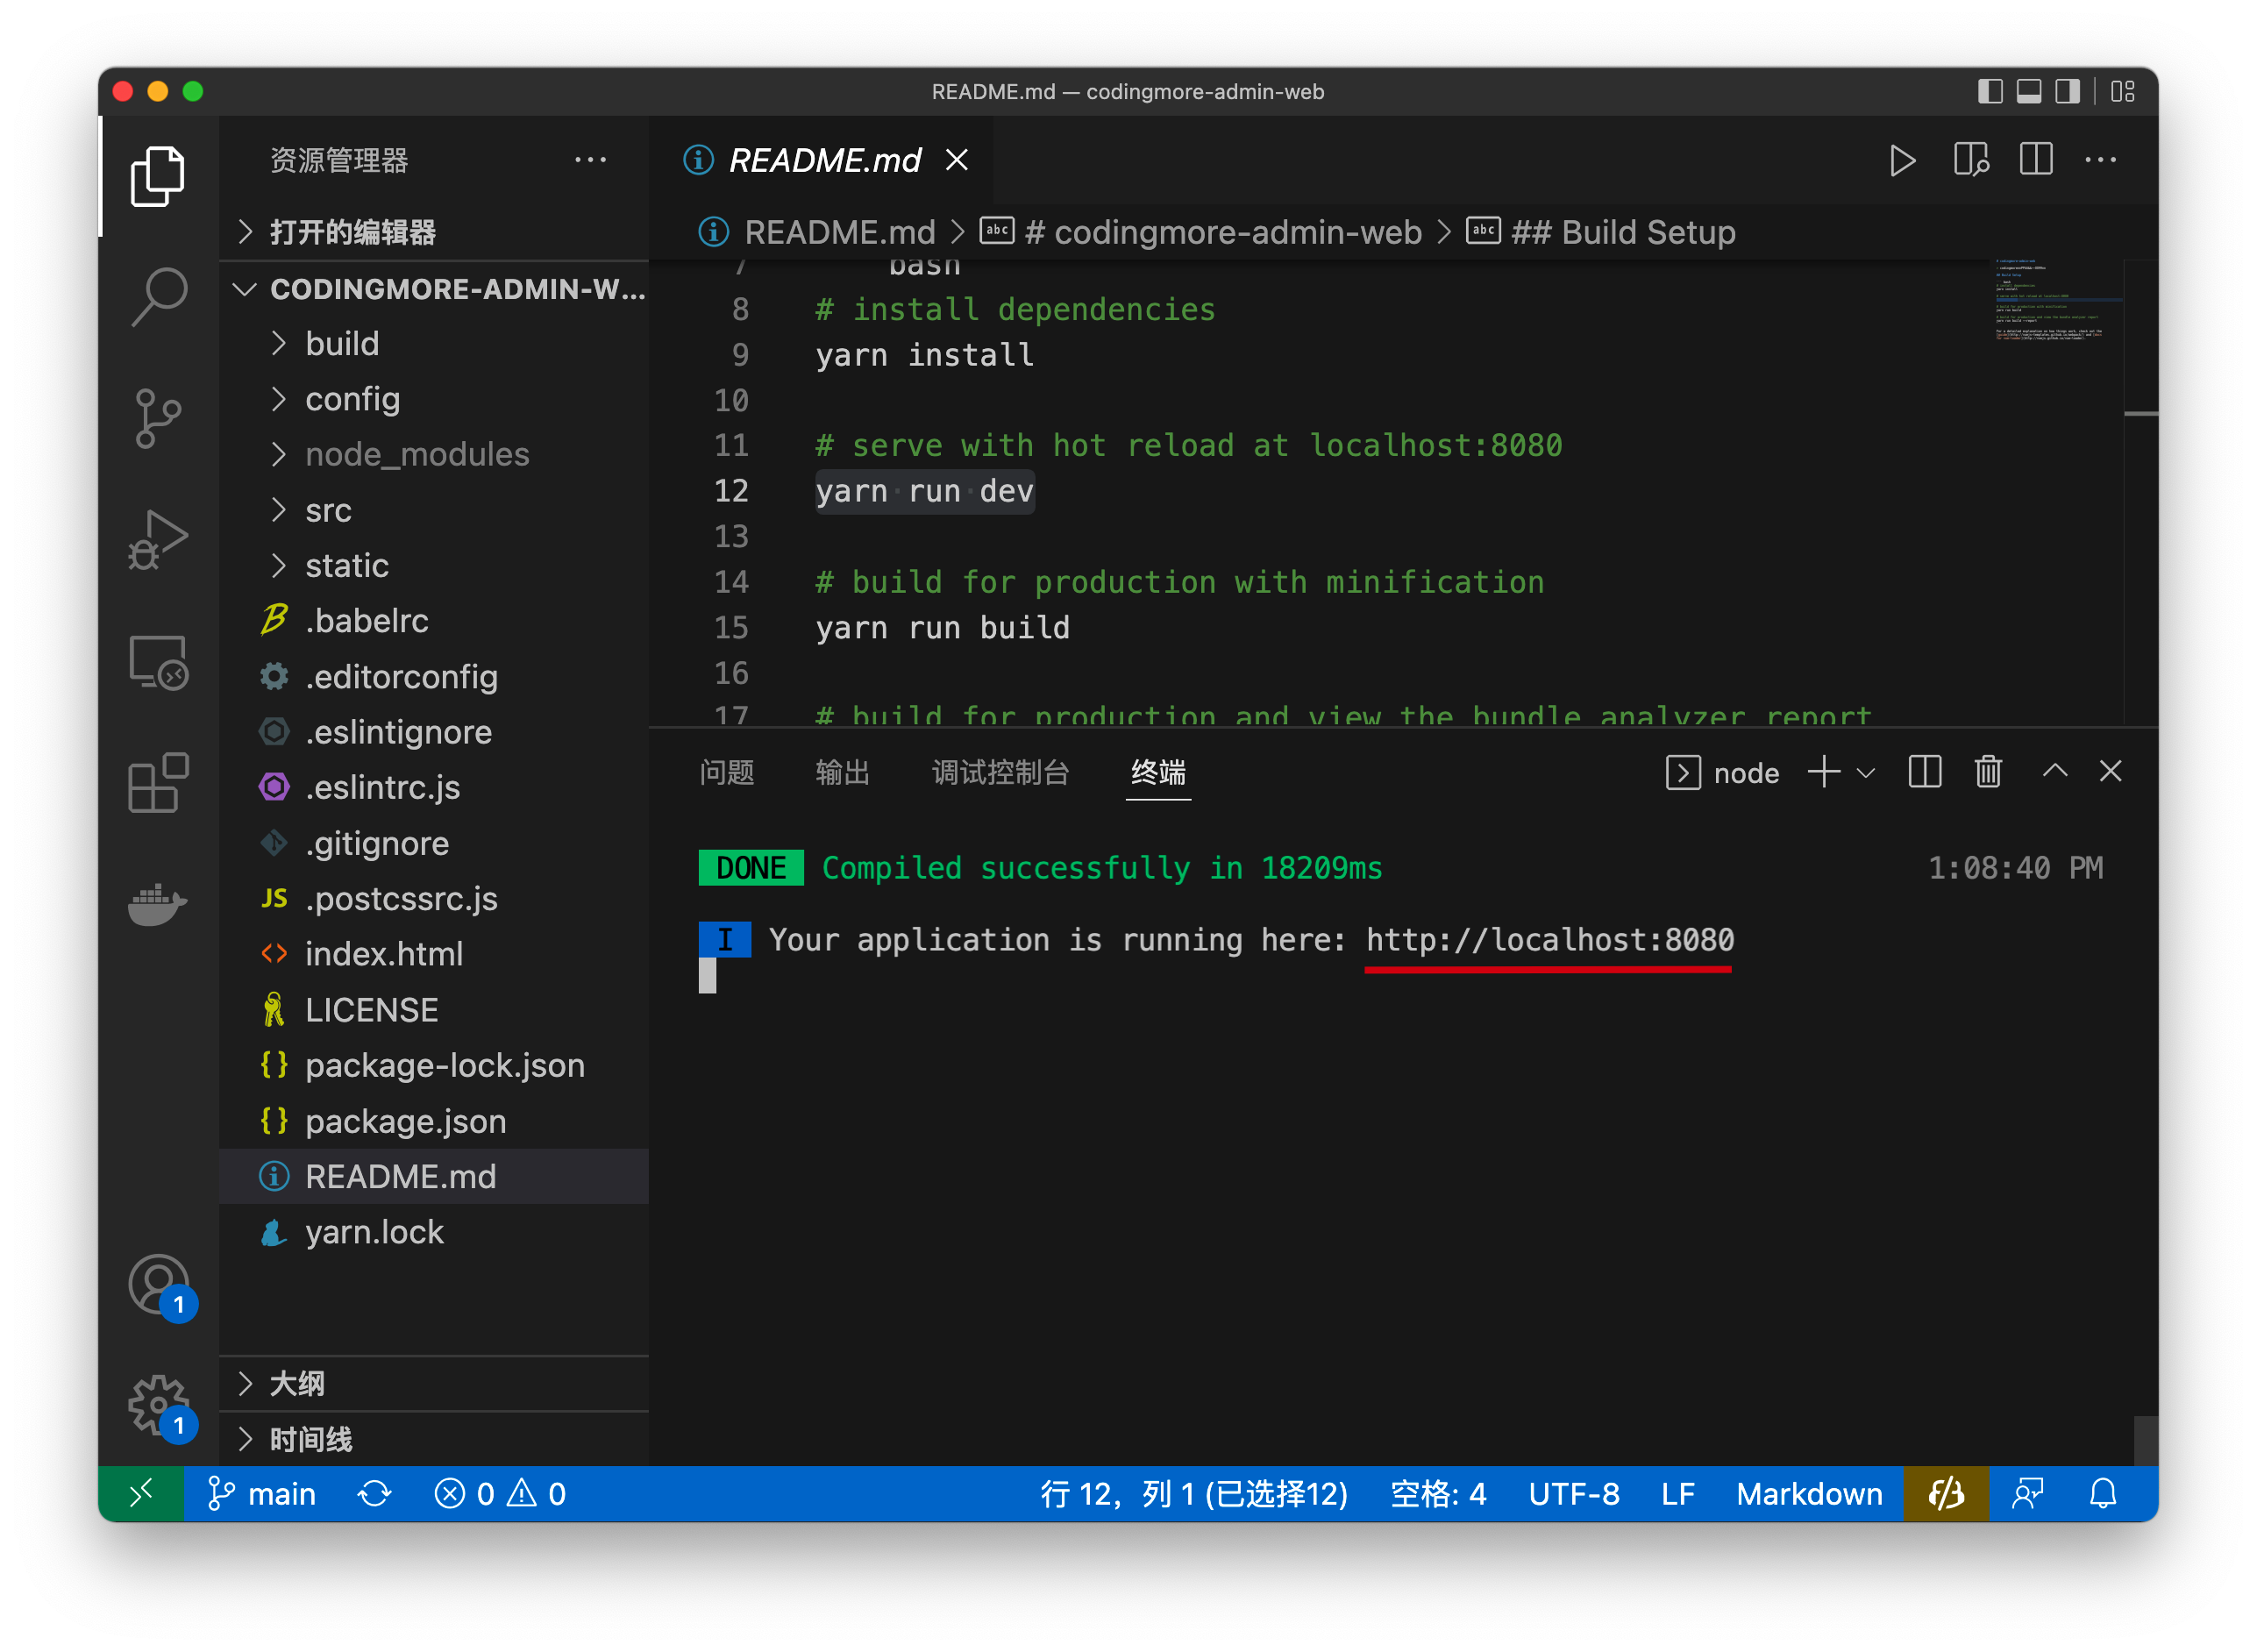Open the new terminal launch profile dropdown
The image size is (2257, 1652).
point(1866,773)
